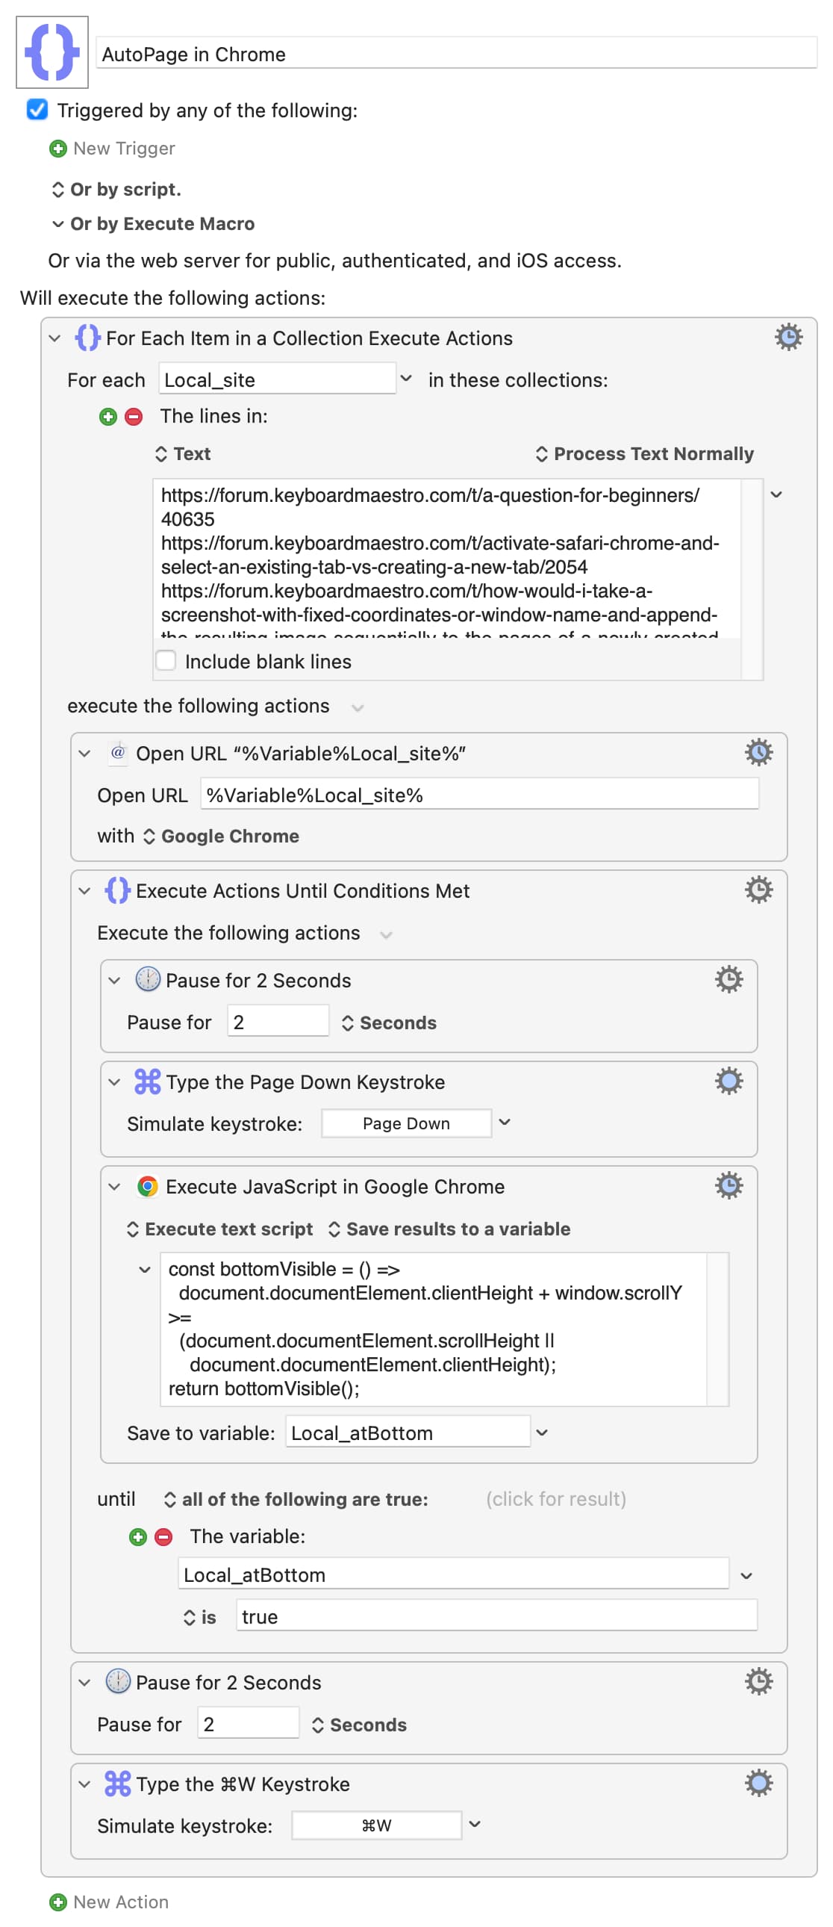Screen dimensions: 833x1927
Task: Enable Include blank lines checkbox
Action: [166, 660]
